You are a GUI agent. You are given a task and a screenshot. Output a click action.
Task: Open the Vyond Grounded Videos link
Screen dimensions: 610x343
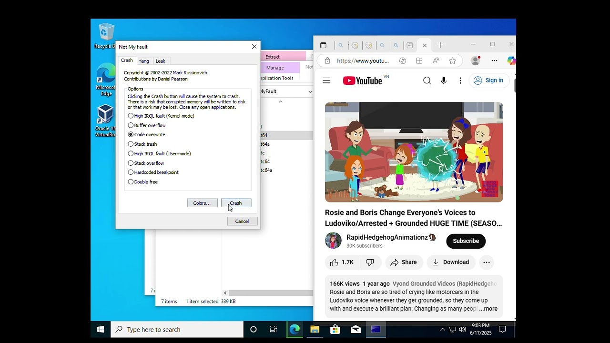[x=445, y=283]
